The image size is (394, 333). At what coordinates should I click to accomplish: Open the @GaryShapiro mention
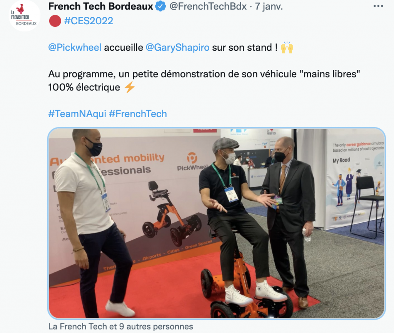click(177, 47)
